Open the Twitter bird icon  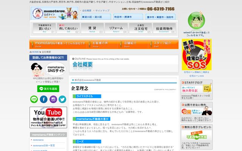click(62, 99)
